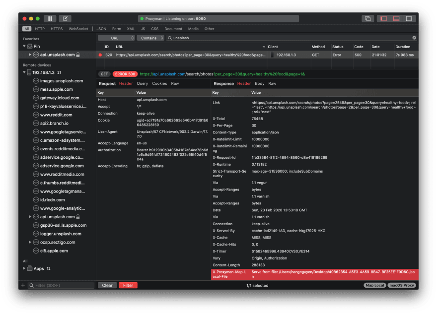Select cl5.apple.com in the sidebar
The width and height of the screenshot is (437, 314).
coord(54,251)
